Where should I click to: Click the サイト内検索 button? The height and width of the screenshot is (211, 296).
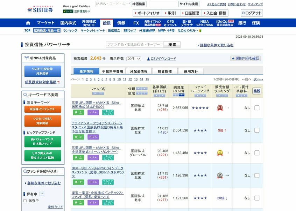tap(189, 4)
